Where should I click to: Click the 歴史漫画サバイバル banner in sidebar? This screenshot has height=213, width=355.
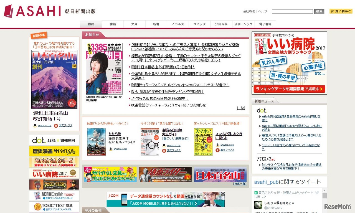tap(54, 151)
